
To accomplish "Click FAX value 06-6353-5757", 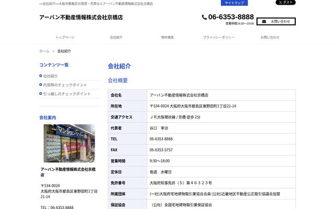I will [161, 150].
